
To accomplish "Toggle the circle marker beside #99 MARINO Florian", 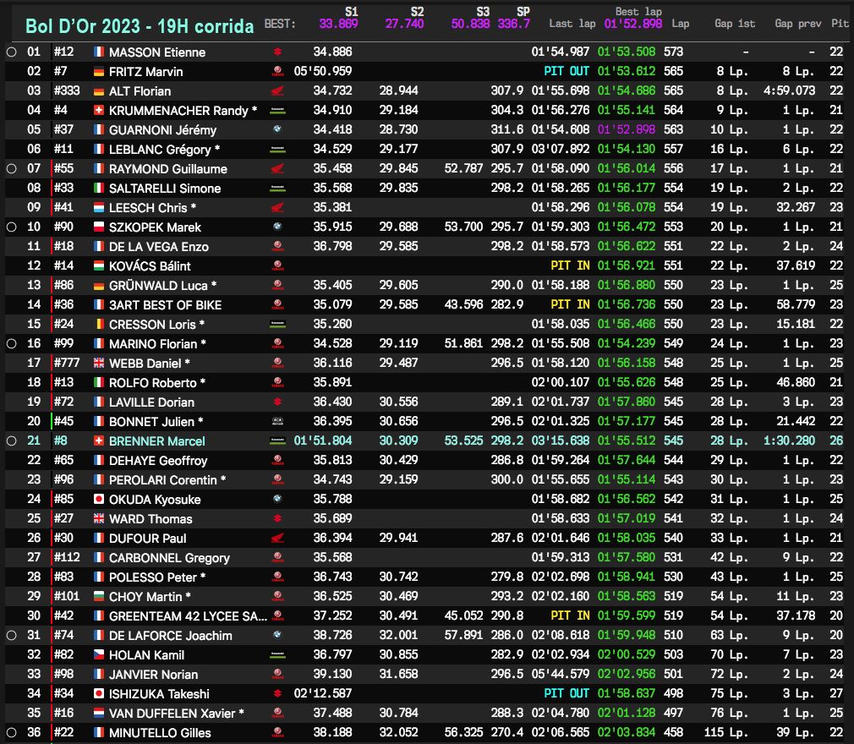I will pos(12,344).
